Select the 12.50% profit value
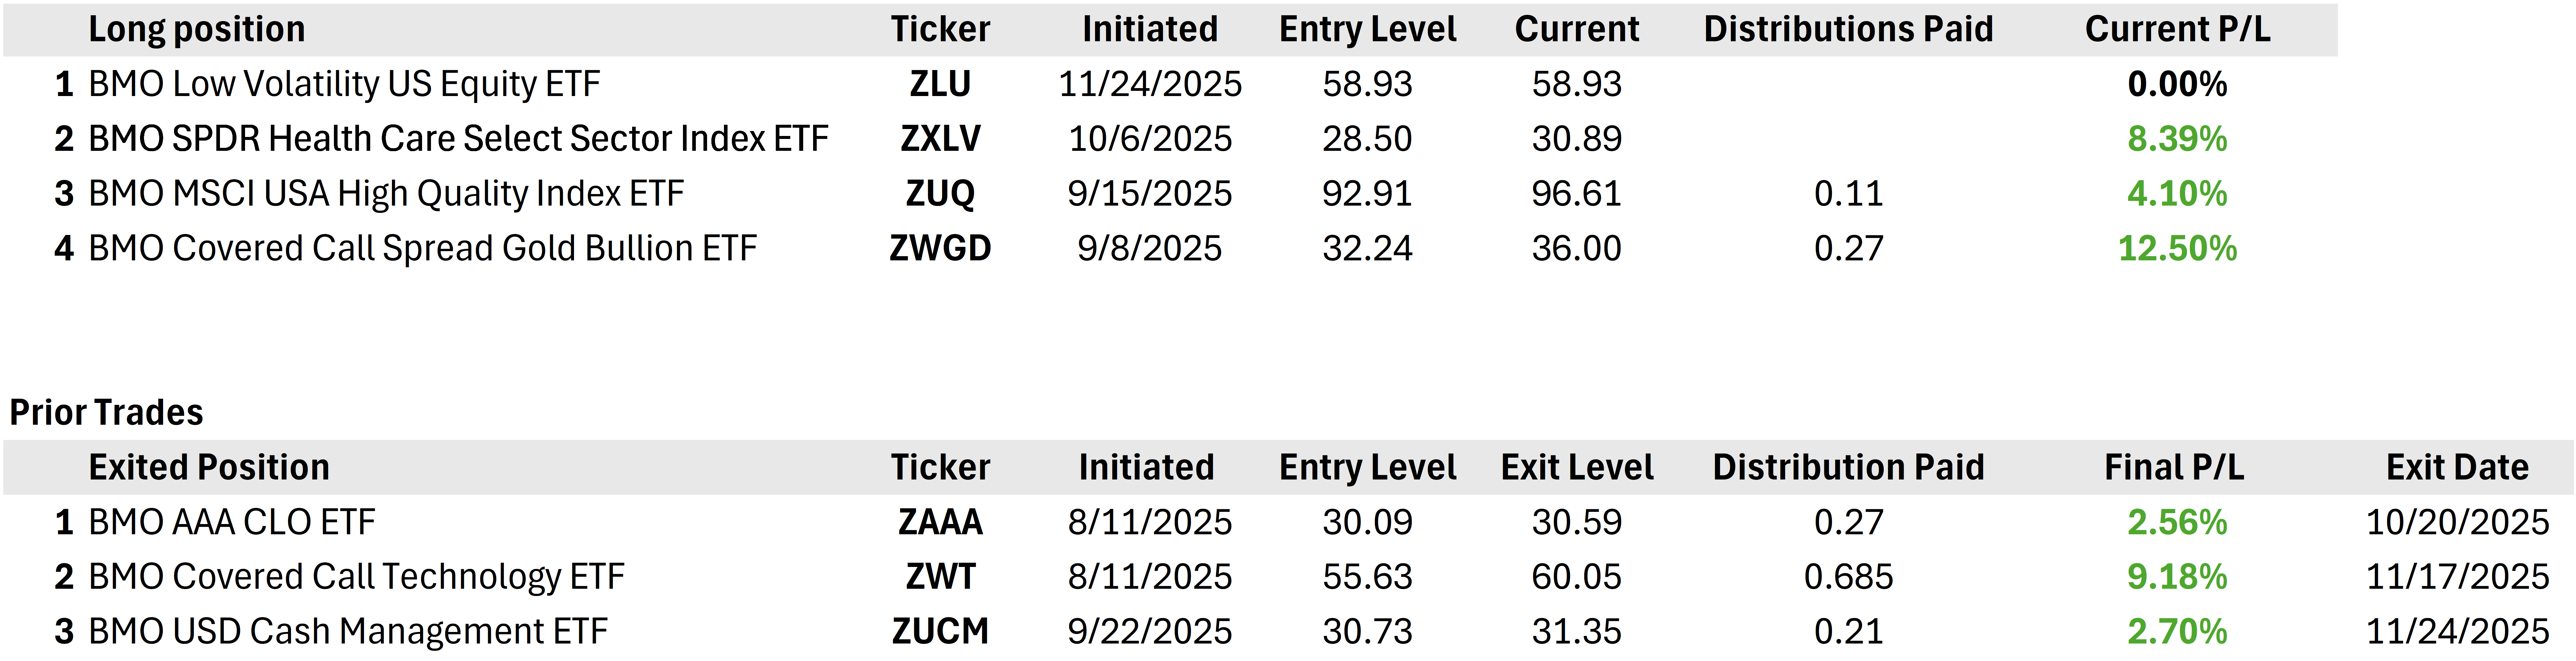The image size is (2576, 661). pyautogui.click(x=2177, y=248)
